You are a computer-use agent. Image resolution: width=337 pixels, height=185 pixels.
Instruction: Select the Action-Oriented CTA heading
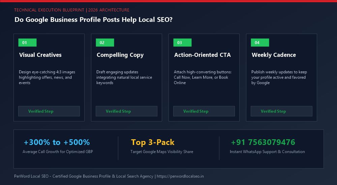point(203,55)
